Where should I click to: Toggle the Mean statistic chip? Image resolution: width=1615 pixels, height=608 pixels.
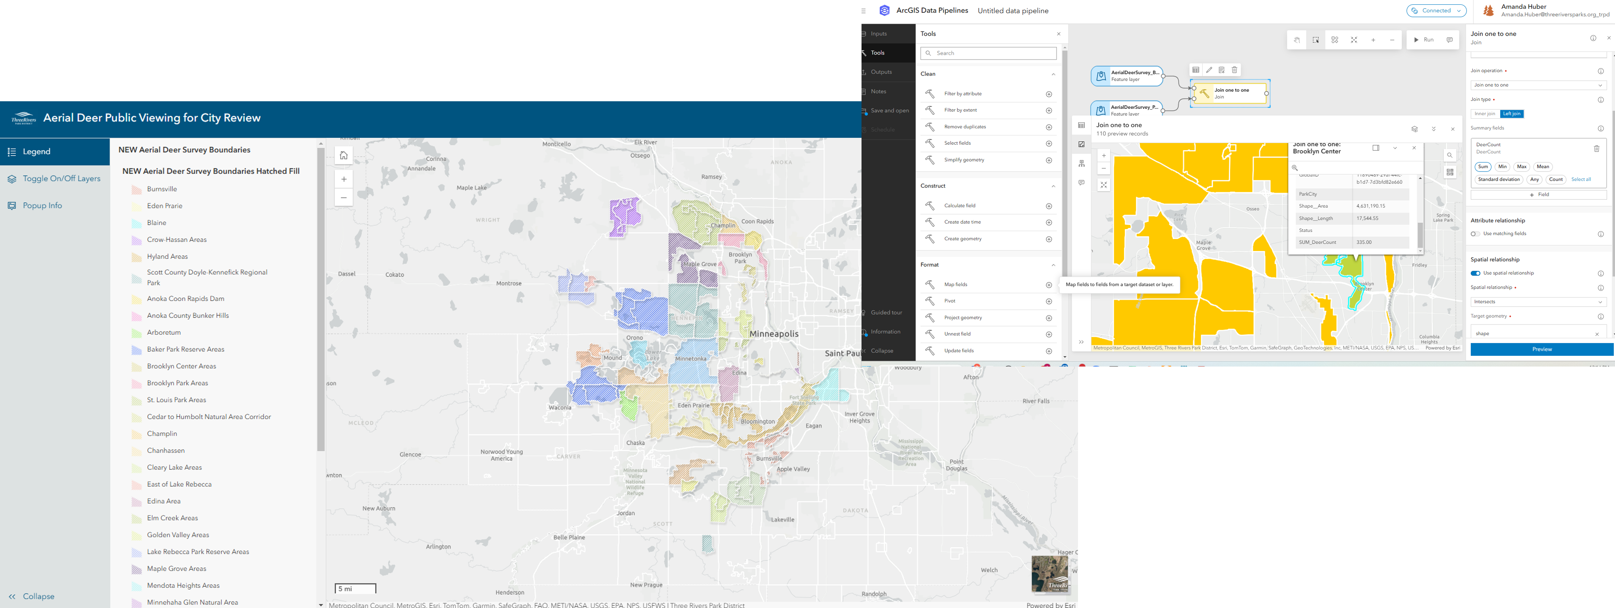(x=1543, y=167)
